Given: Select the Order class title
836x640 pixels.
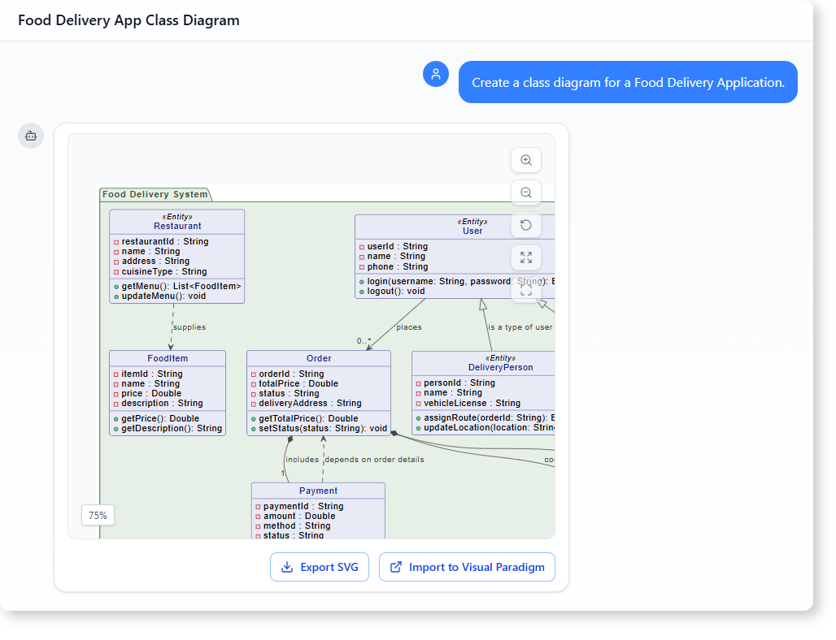Looking at the screenshot, I should tap(319, 358).
